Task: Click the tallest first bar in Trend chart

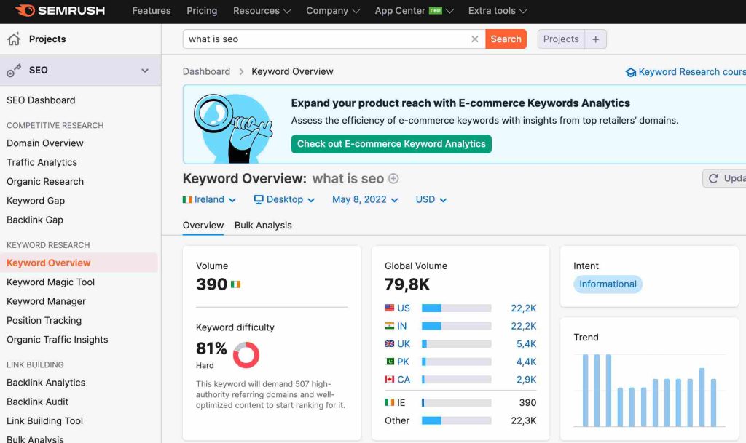Action: [585, 391]
